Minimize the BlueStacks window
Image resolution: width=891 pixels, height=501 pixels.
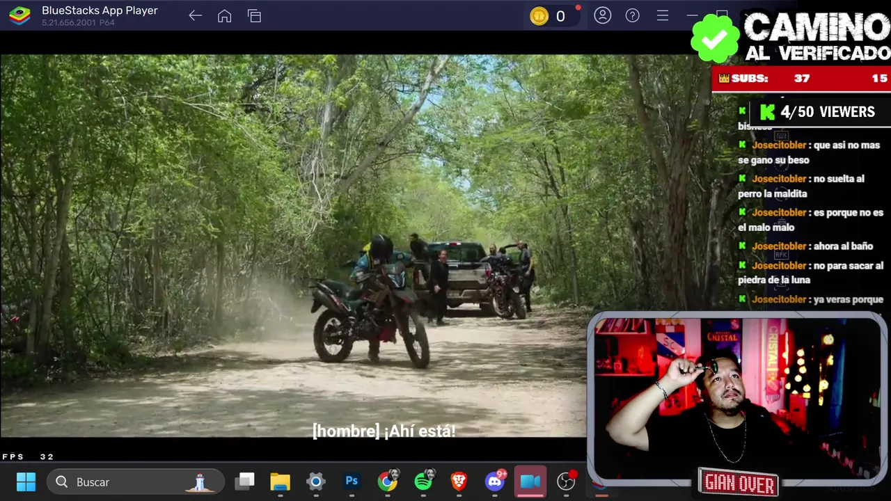pyautogui.click(x=692, y=15)
